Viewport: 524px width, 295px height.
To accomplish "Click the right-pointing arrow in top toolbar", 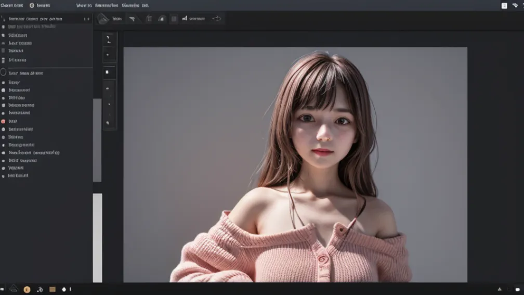I will click(x=216, y=18).
